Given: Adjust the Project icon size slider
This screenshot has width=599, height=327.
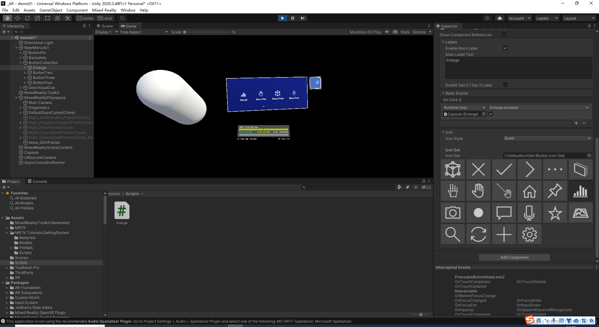Looking at the screenshot, I should point(421,315).
